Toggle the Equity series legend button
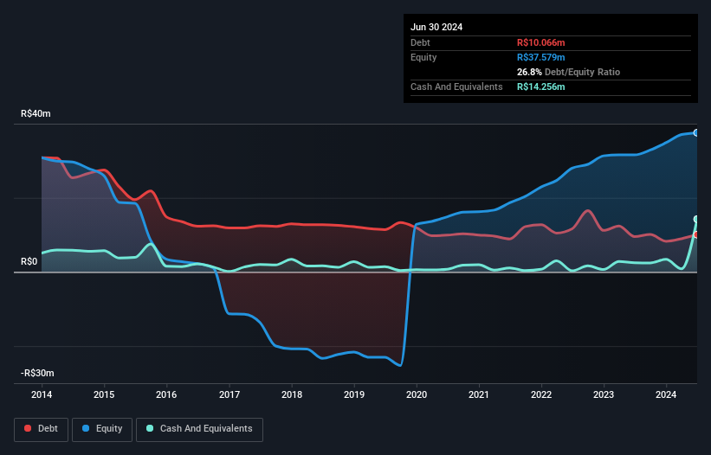This screenshot has width=711, height=455. pyautogui.click(x=102, y=429)
